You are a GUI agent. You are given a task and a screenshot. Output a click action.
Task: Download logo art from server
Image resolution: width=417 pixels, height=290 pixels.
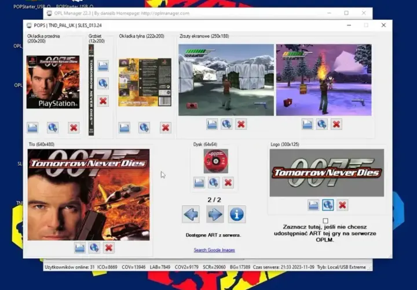(328, 205)
